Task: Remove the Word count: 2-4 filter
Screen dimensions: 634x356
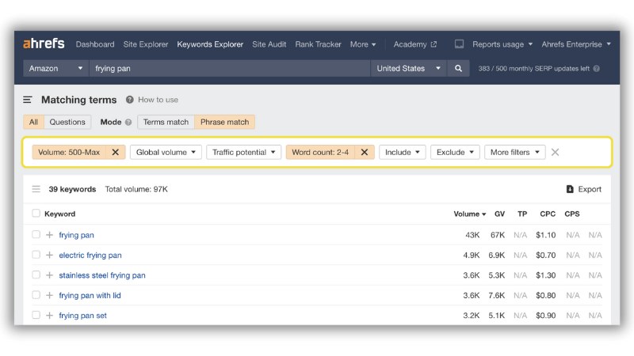Action: pyautogui.click(x=365, y=152)
